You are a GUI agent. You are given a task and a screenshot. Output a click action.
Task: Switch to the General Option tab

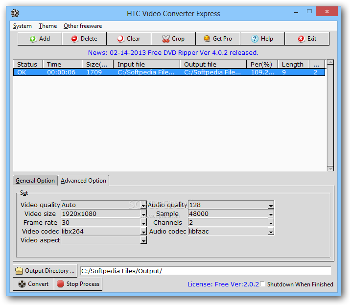tap(35, 181)
